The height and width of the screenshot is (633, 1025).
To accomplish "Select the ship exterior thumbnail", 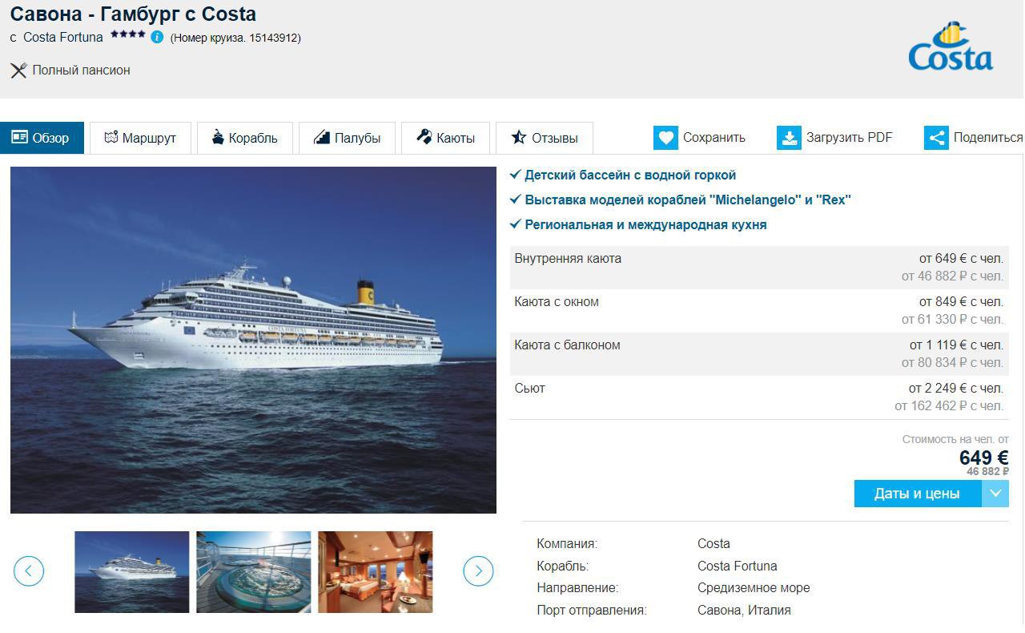I will (132, 572).
